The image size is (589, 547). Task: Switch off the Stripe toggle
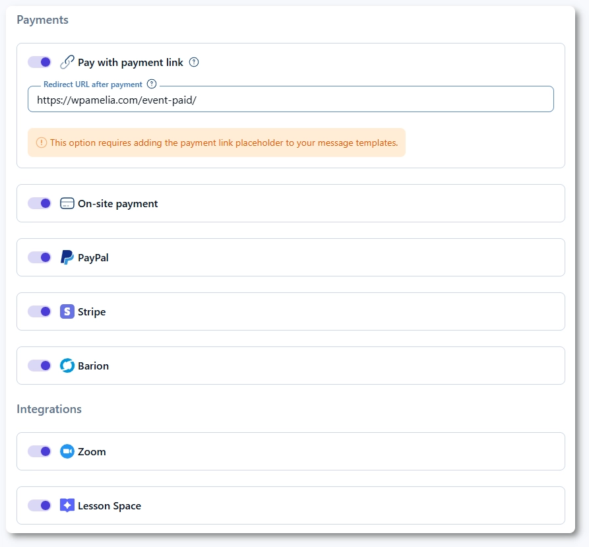(40, 311)
